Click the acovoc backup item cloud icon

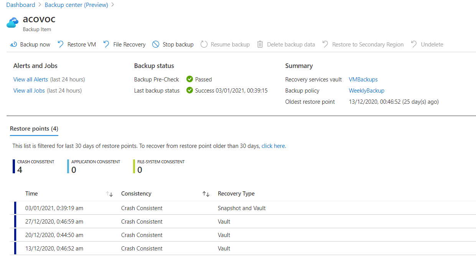[x=12, y=23]
